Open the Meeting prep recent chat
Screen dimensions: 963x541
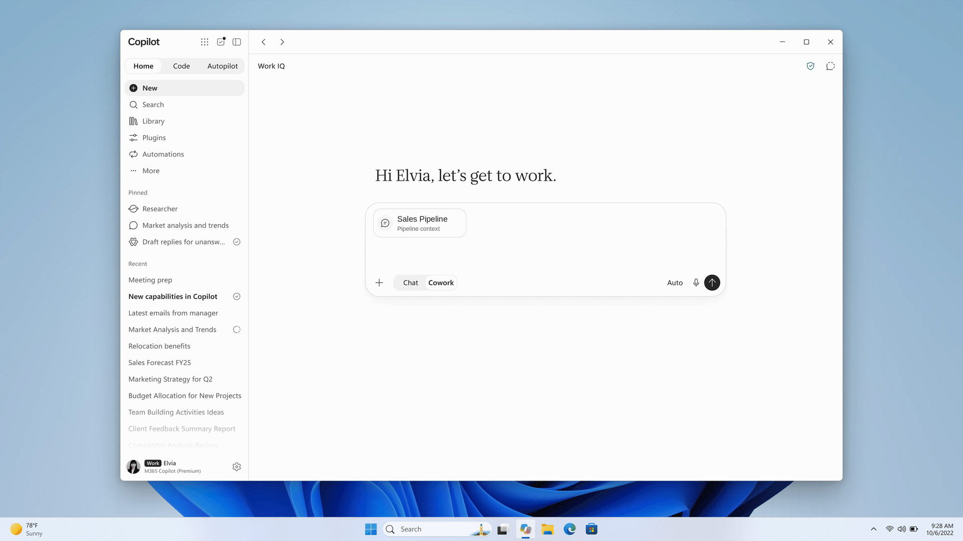click(x=185, y=280)
